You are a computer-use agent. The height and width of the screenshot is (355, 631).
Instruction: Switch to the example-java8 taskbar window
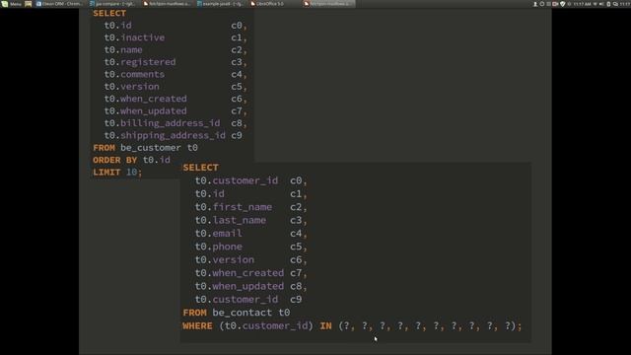[x=220, y=4]
